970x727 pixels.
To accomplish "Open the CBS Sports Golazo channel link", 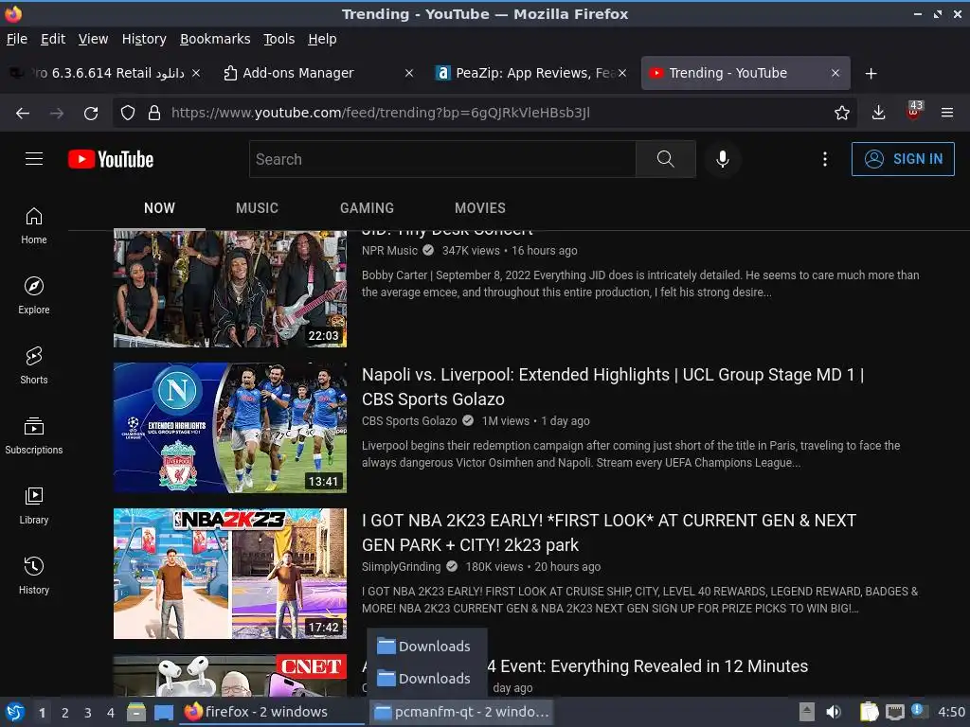I will click(x=409, y=421).
